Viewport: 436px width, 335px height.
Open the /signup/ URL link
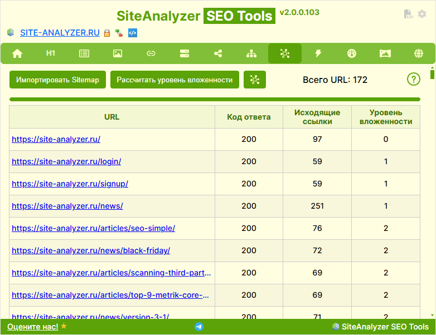[70, 184]
